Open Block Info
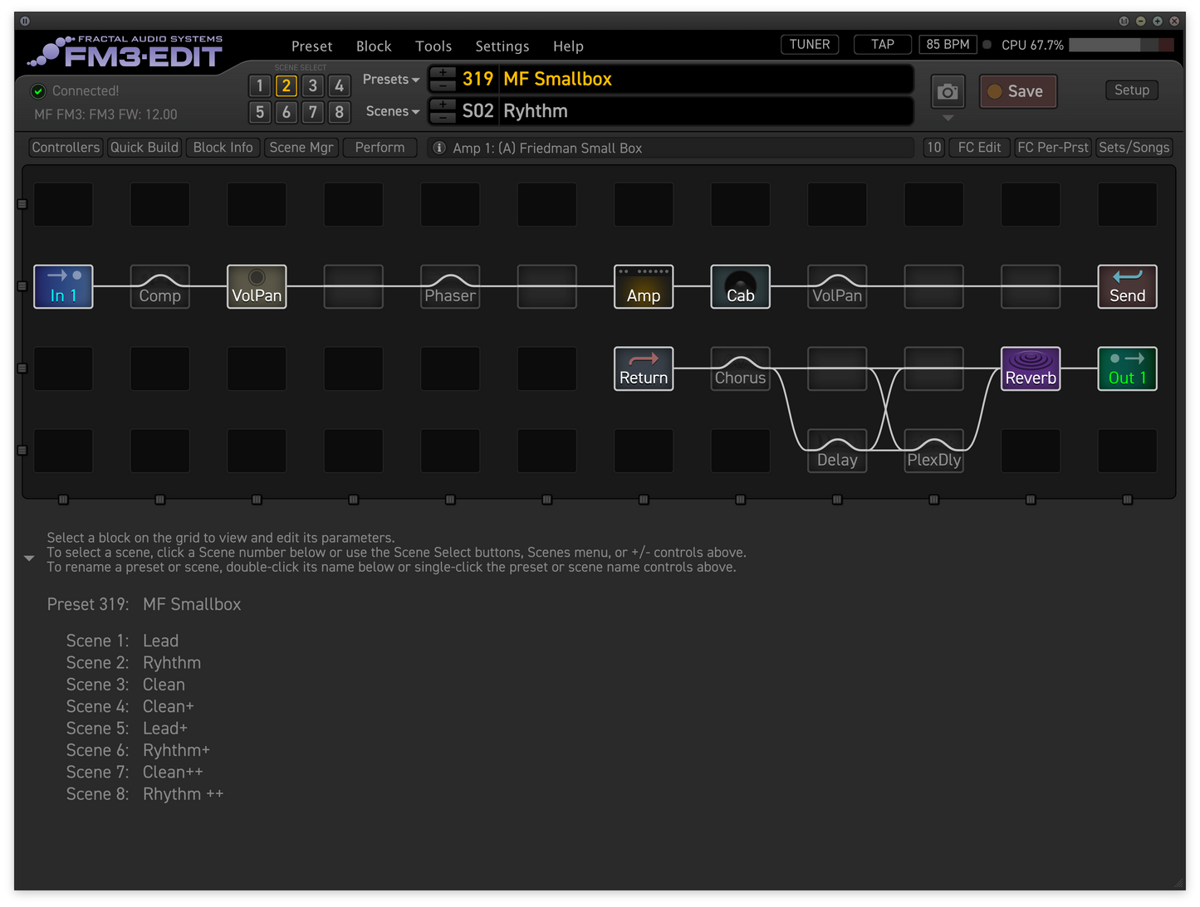Viewport: 1200px width, 907px height. pyautogui.click(x=223, y=148)
